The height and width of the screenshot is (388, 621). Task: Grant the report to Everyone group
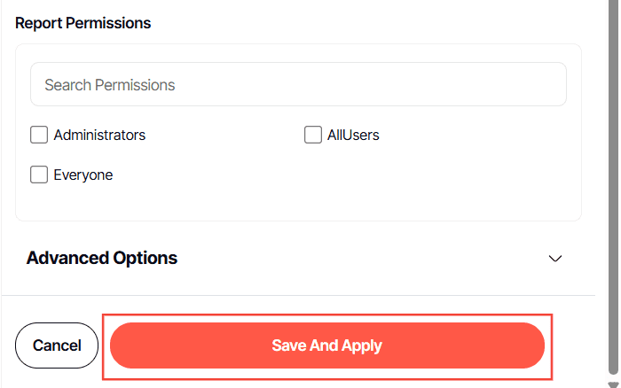point(39,175)
